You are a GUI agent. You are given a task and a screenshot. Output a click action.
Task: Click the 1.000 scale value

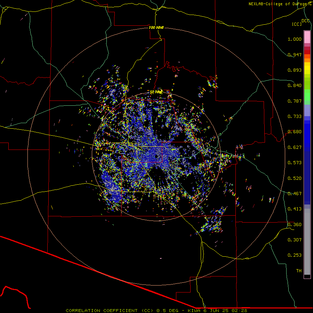295,39
